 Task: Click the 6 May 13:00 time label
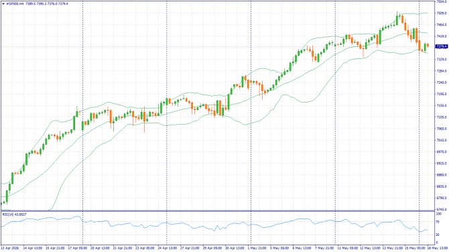pyautogui.click(x=302, y=248)
